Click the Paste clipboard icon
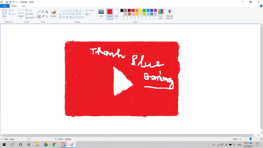263x148 pixels. [x=4, y=12]
